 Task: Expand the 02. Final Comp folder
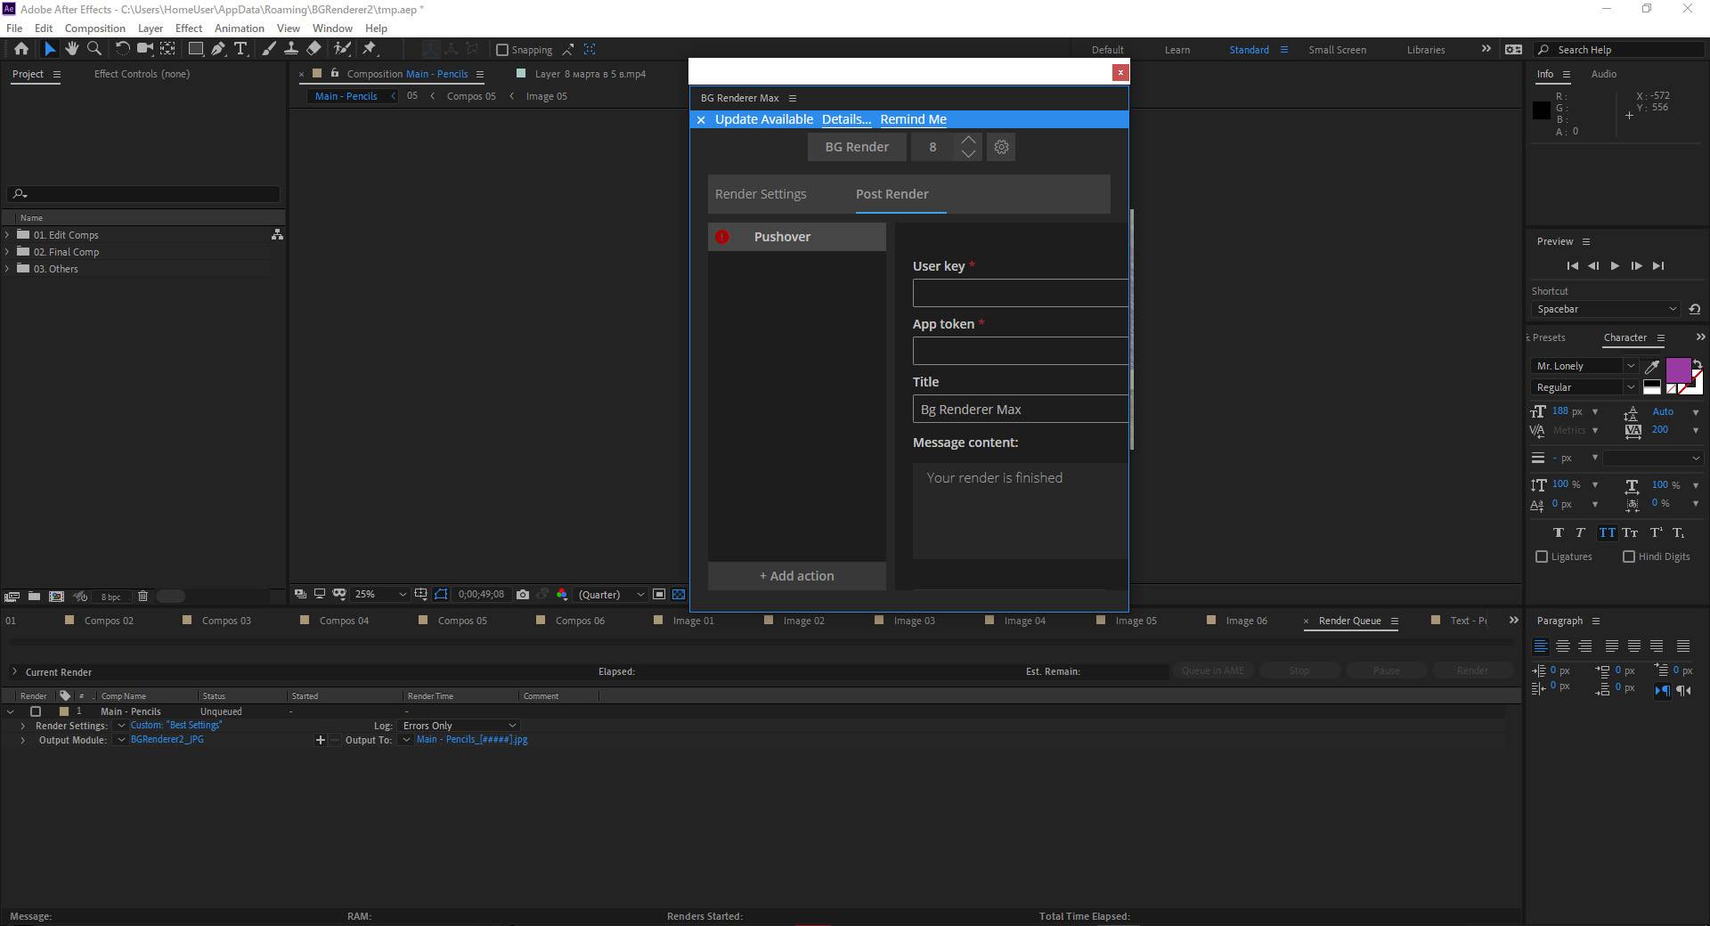click(x=7, y=252)
